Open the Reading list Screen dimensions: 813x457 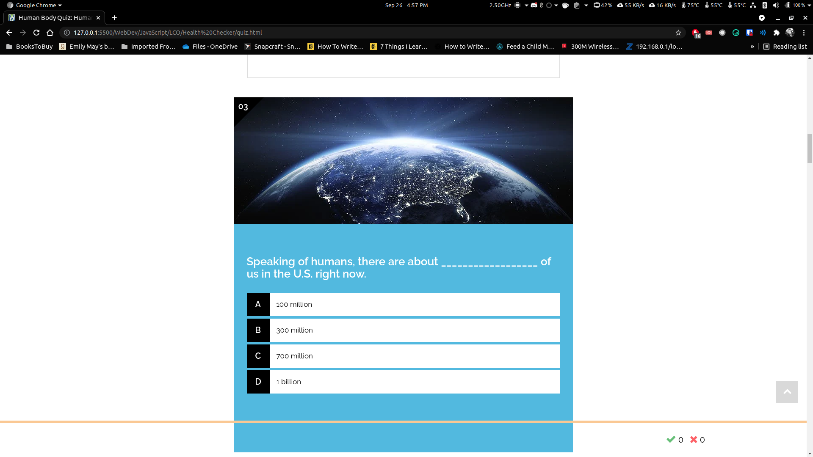pyautogui.click(x=785, y=47)
